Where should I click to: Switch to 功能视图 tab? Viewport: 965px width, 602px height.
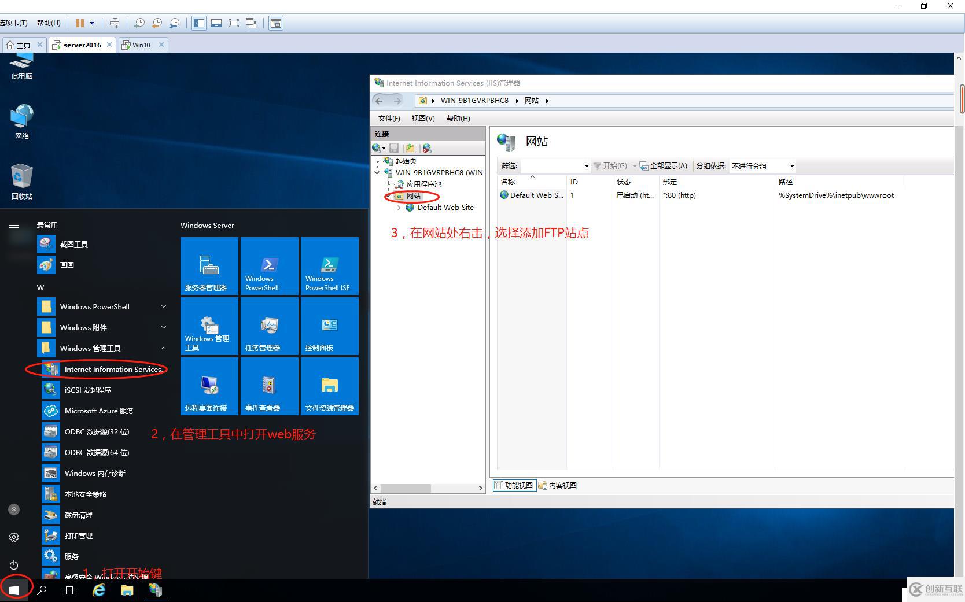point(514,485)
